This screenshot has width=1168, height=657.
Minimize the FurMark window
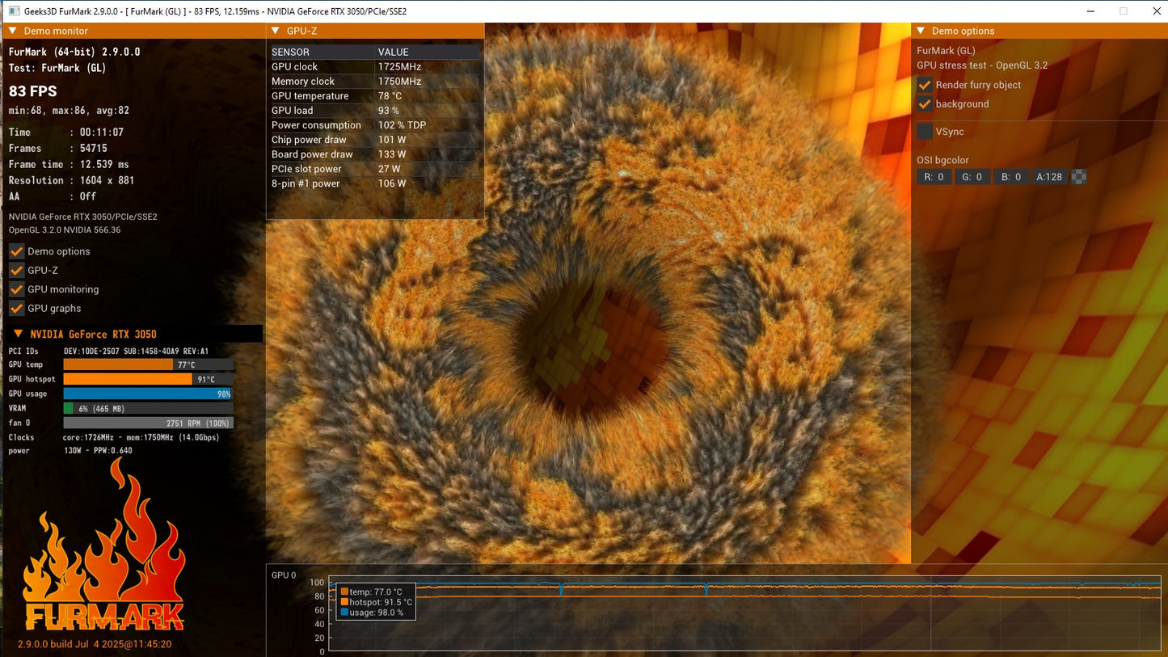click(1091, 11)
